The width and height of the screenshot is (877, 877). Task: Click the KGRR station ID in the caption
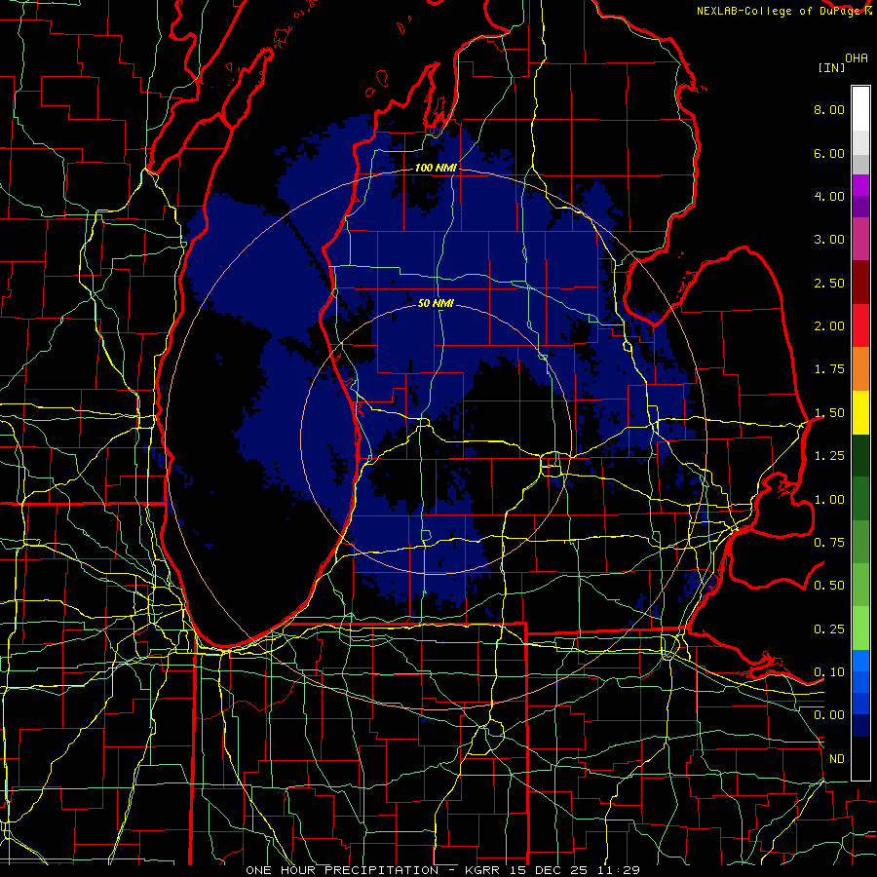483,870
